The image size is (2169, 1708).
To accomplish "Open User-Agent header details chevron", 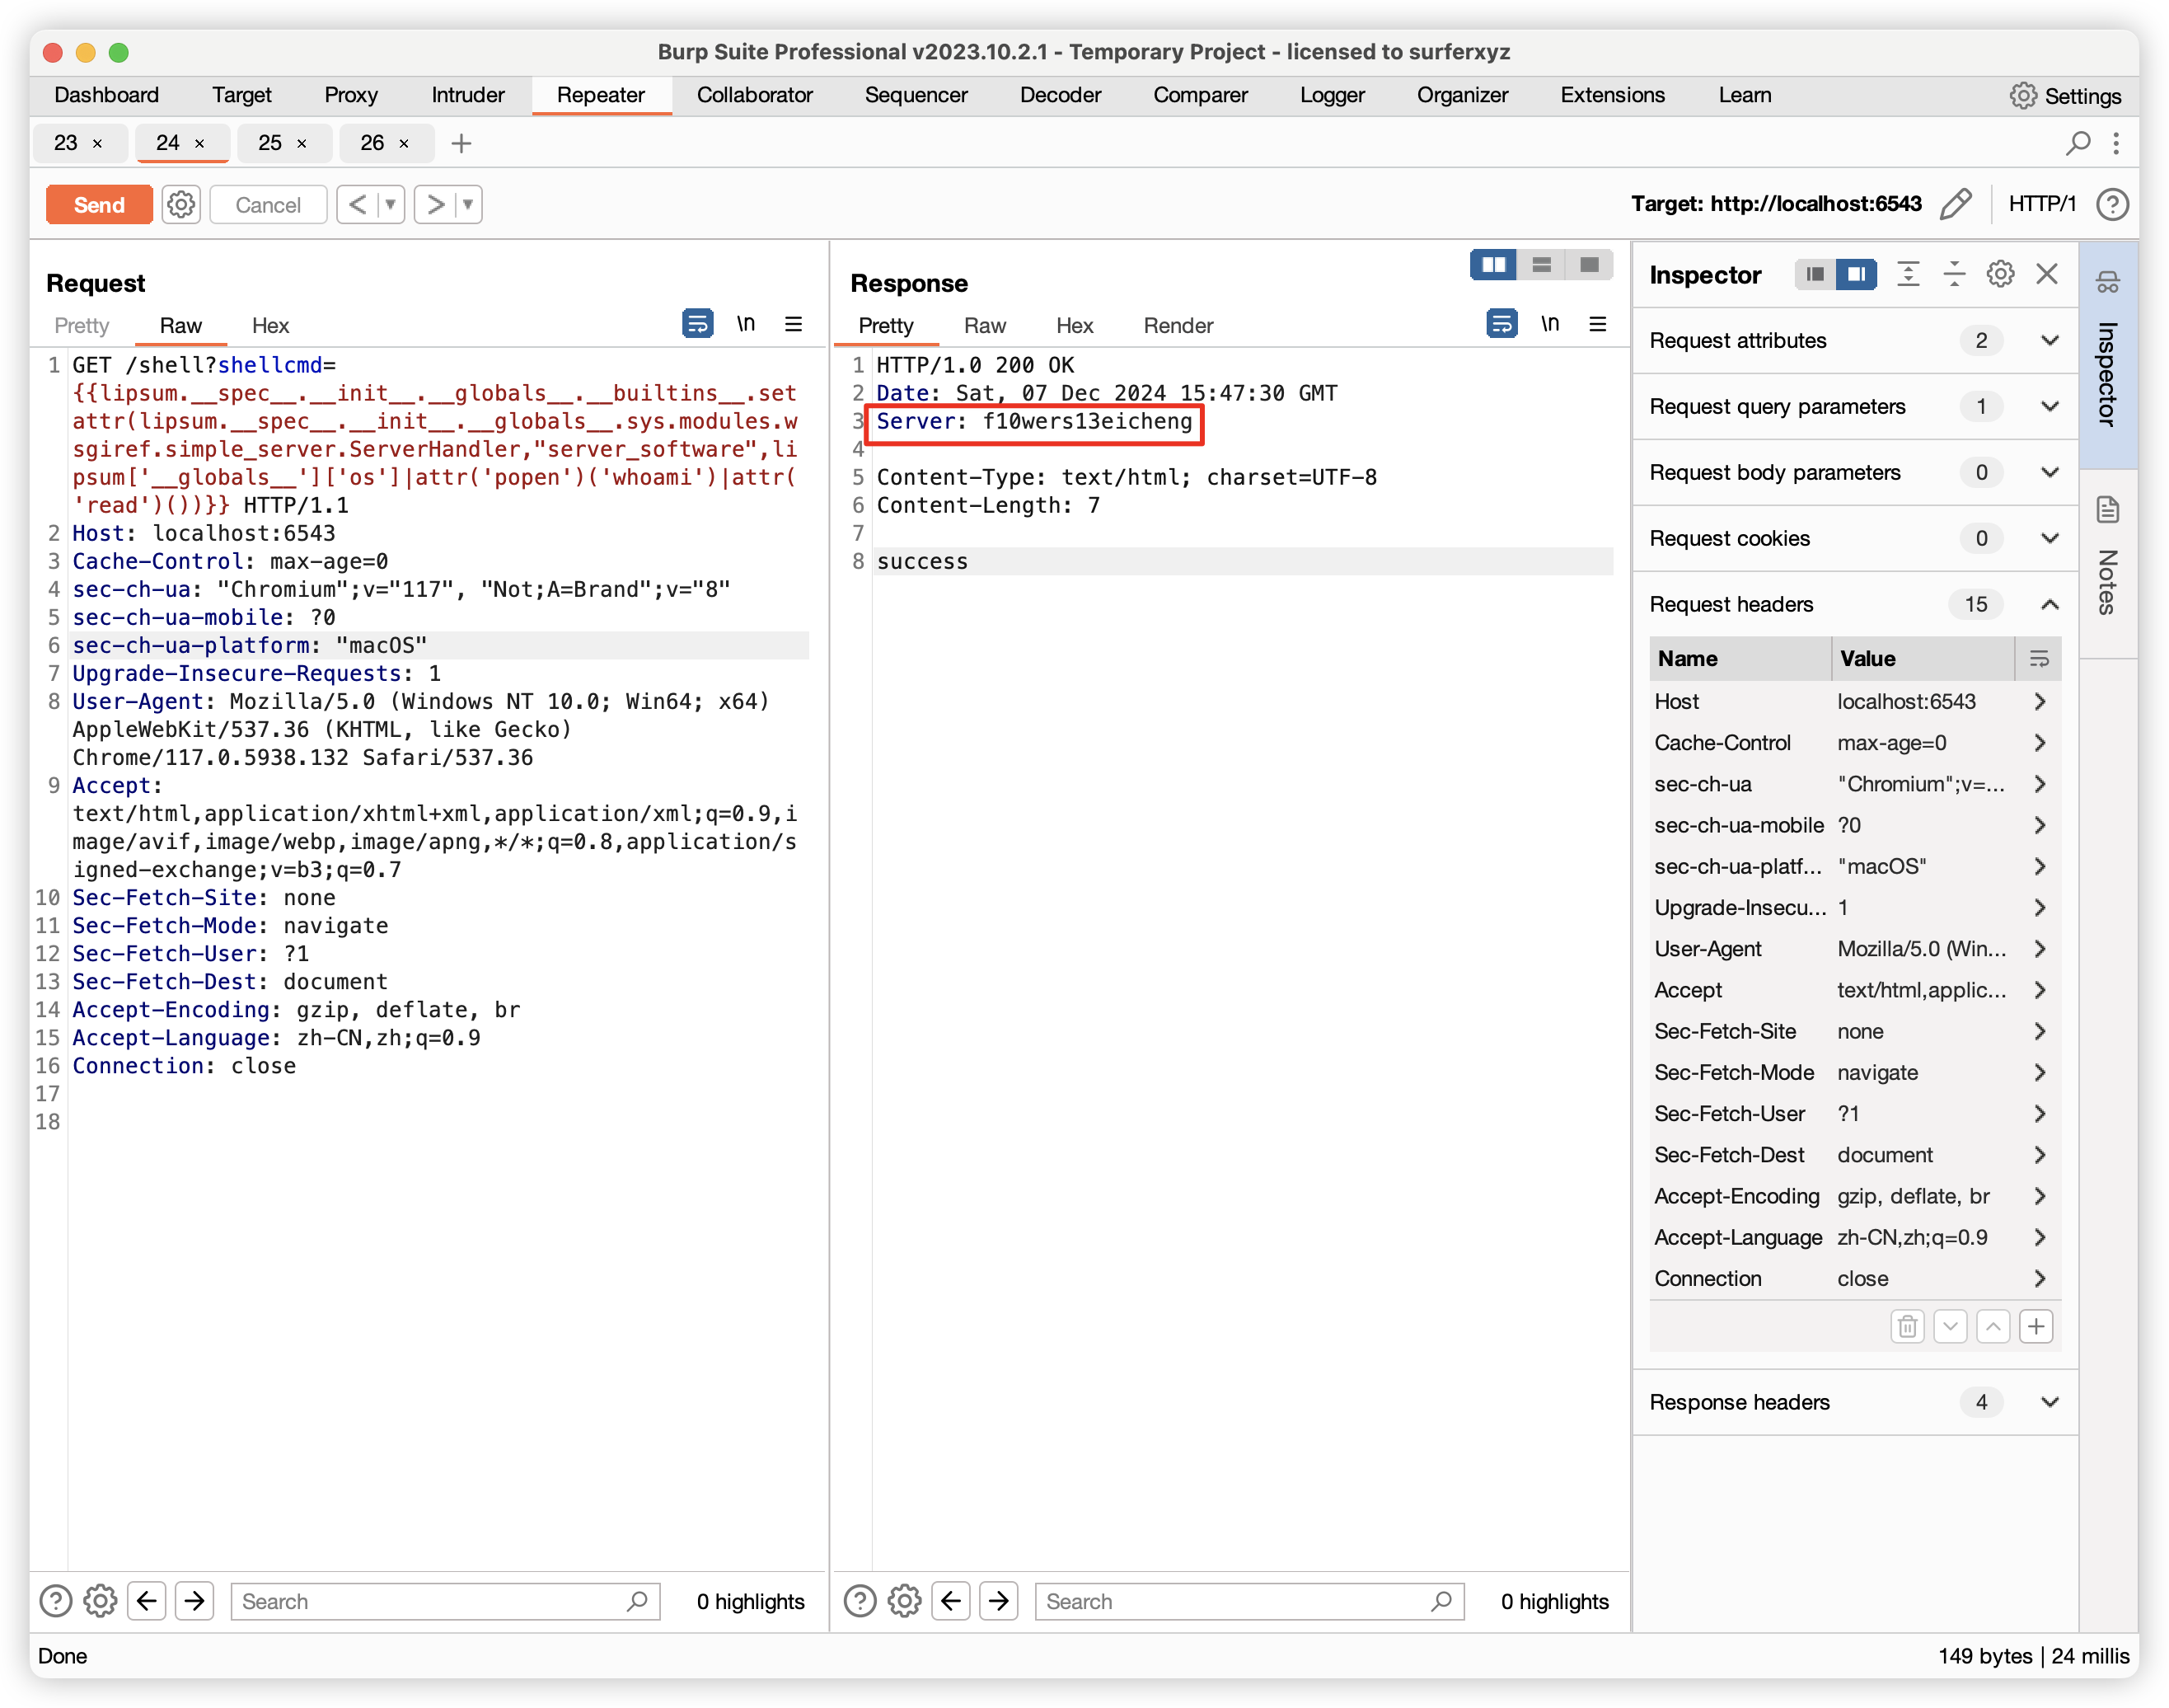I will 2040,949.
